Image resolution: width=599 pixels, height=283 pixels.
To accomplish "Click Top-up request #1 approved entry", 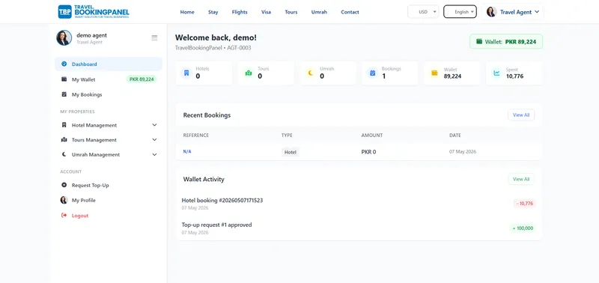I will pos(216,225).
